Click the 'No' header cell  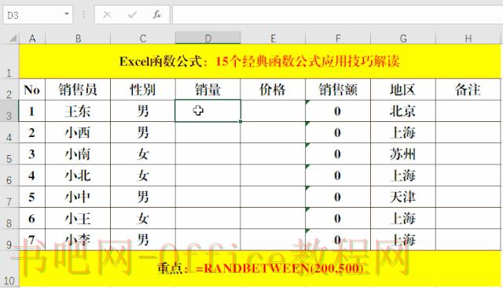click(x=32, y=90)
